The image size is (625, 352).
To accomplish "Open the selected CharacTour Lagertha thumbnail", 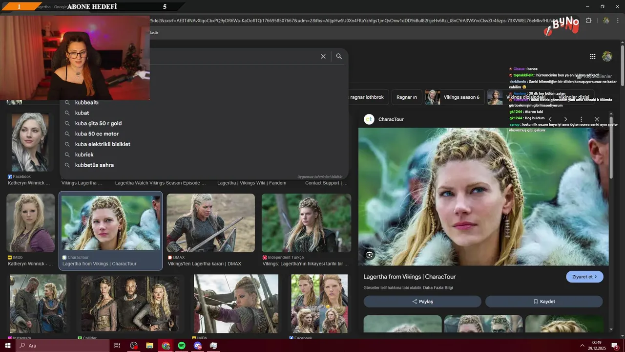I will [x=111, y=223].
